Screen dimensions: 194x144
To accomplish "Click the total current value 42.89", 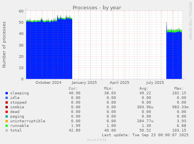I will pyautogui.click(x=75, y=130).
